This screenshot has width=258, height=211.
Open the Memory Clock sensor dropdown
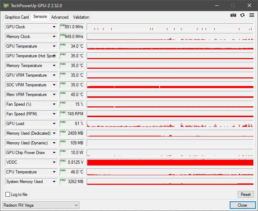tap(31, 37)
